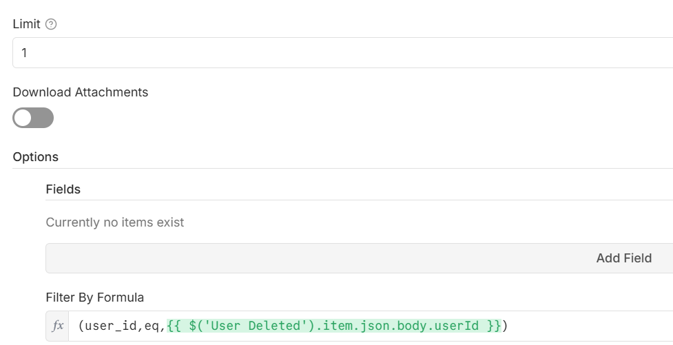Toggle the Download Attachments switch
673x345 pixels.
(33, 118)
